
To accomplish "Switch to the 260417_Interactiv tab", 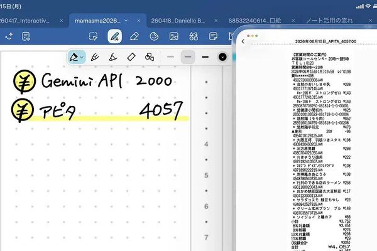I will (x=25, y=21).
